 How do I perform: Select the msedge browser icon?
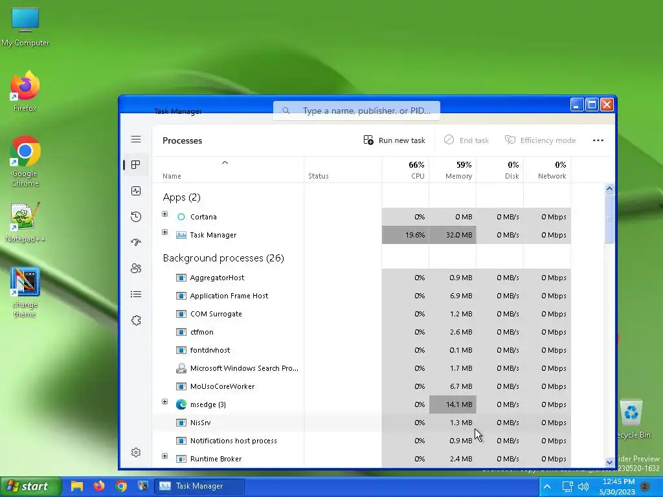click(x=181, y=404)
